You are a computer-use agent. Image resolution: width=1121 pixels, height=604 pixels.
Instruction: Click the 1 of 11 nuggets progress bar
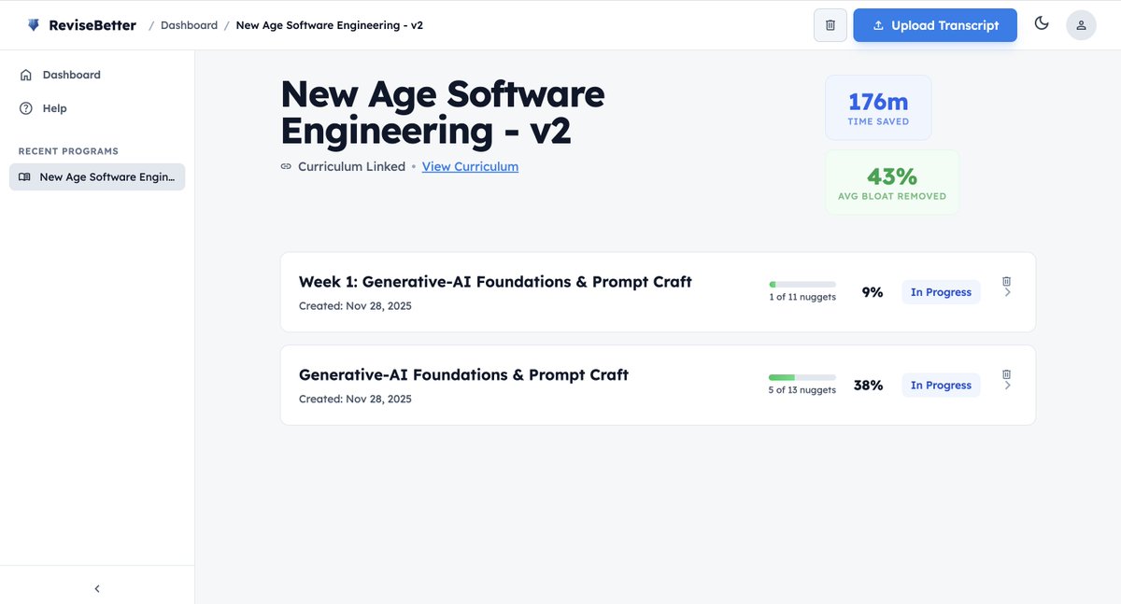(x=802, y=284)
